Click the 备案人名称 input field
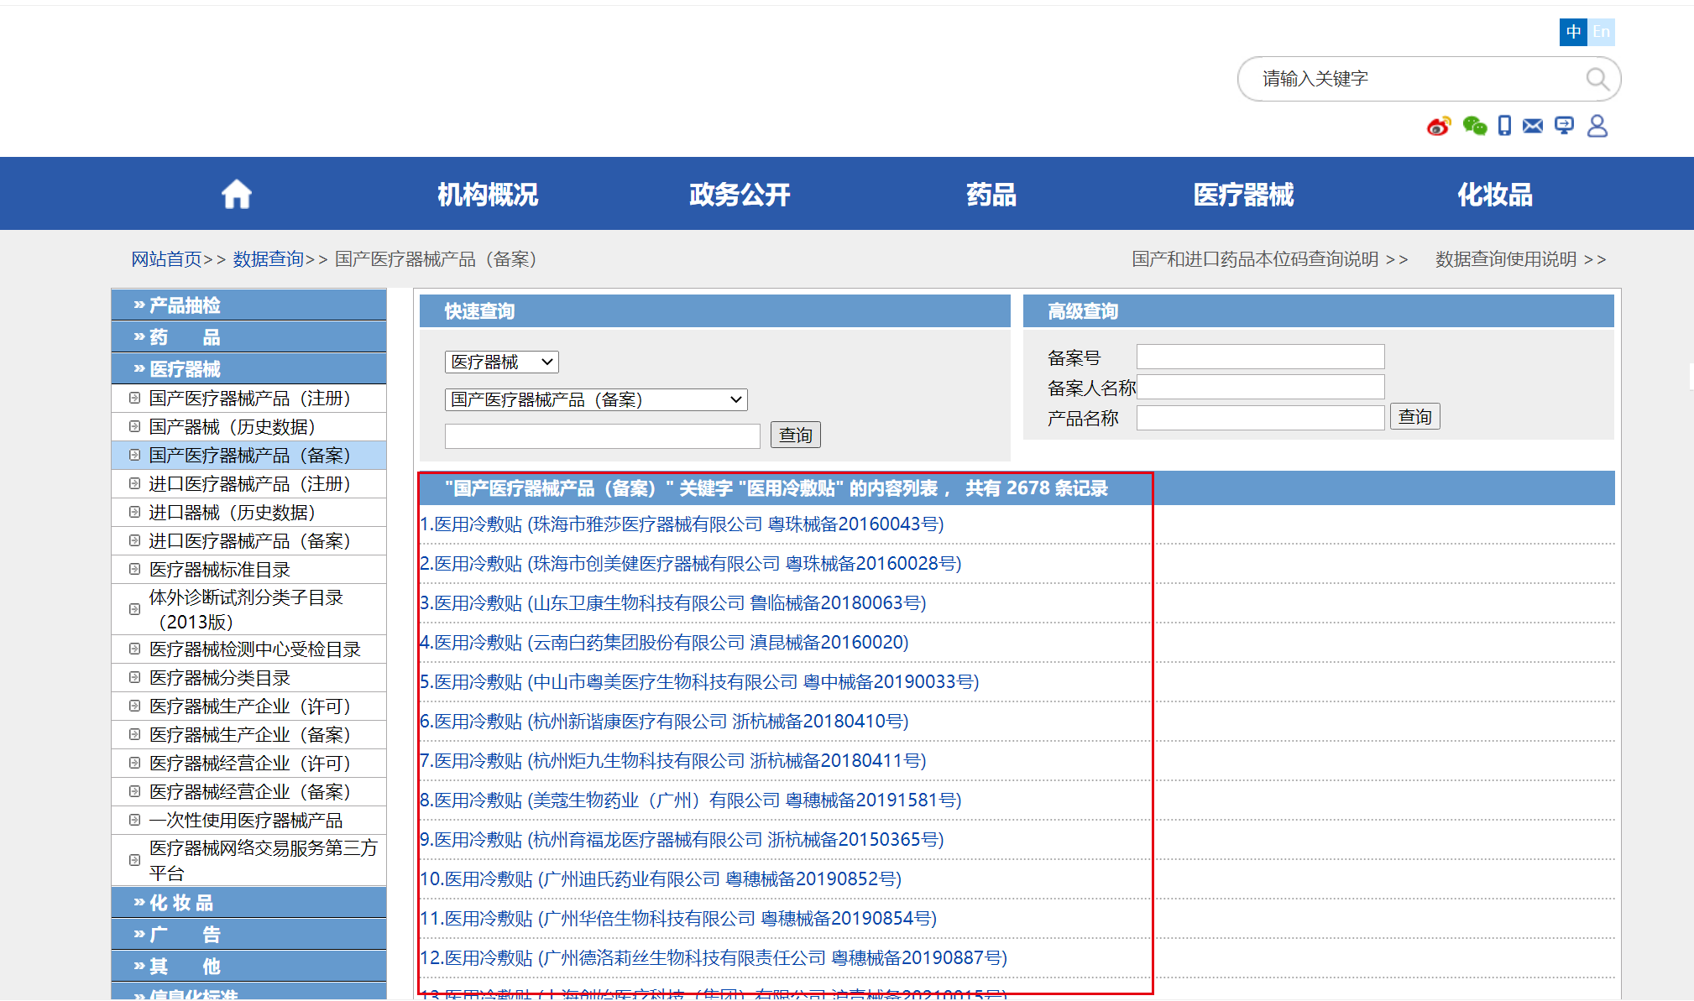This screenshot has height=1001, width=1694. pyautogui.click(x=1260, y=387)
